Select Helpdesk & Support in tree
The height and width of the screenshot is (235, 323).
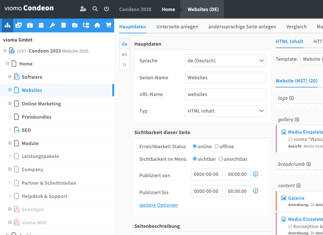[44, 196]
